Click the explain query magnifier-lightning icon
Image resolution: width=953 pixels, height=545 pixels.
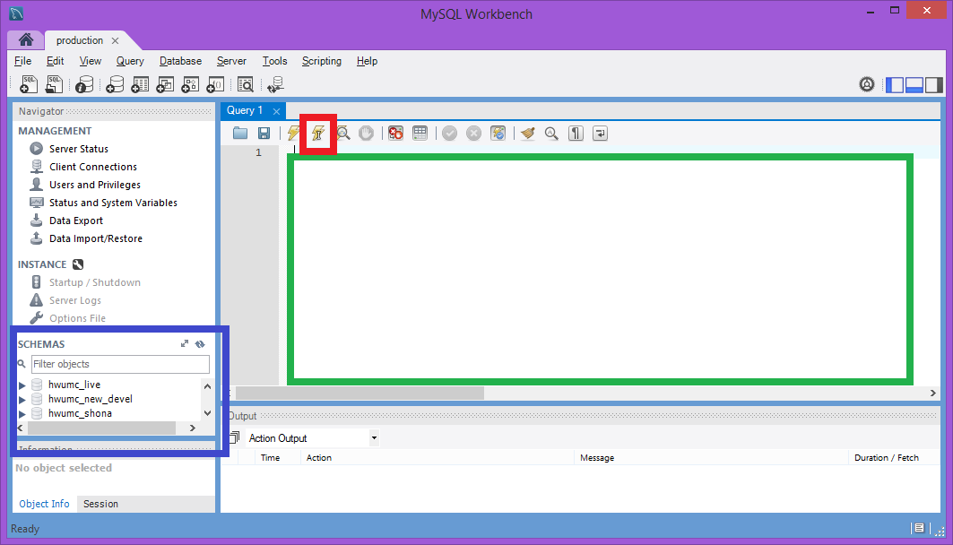click(x=343, y=133)
